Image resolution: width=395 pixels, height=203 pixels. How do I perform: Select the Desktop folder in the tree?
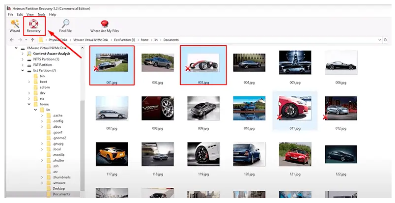(x=58, y=189)
